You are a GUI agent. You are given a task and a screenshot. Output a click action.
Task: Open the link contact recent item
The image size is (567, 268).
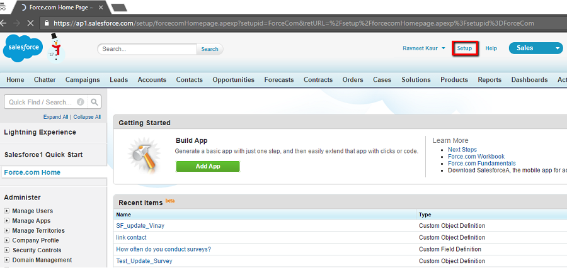tap(131, 237)
